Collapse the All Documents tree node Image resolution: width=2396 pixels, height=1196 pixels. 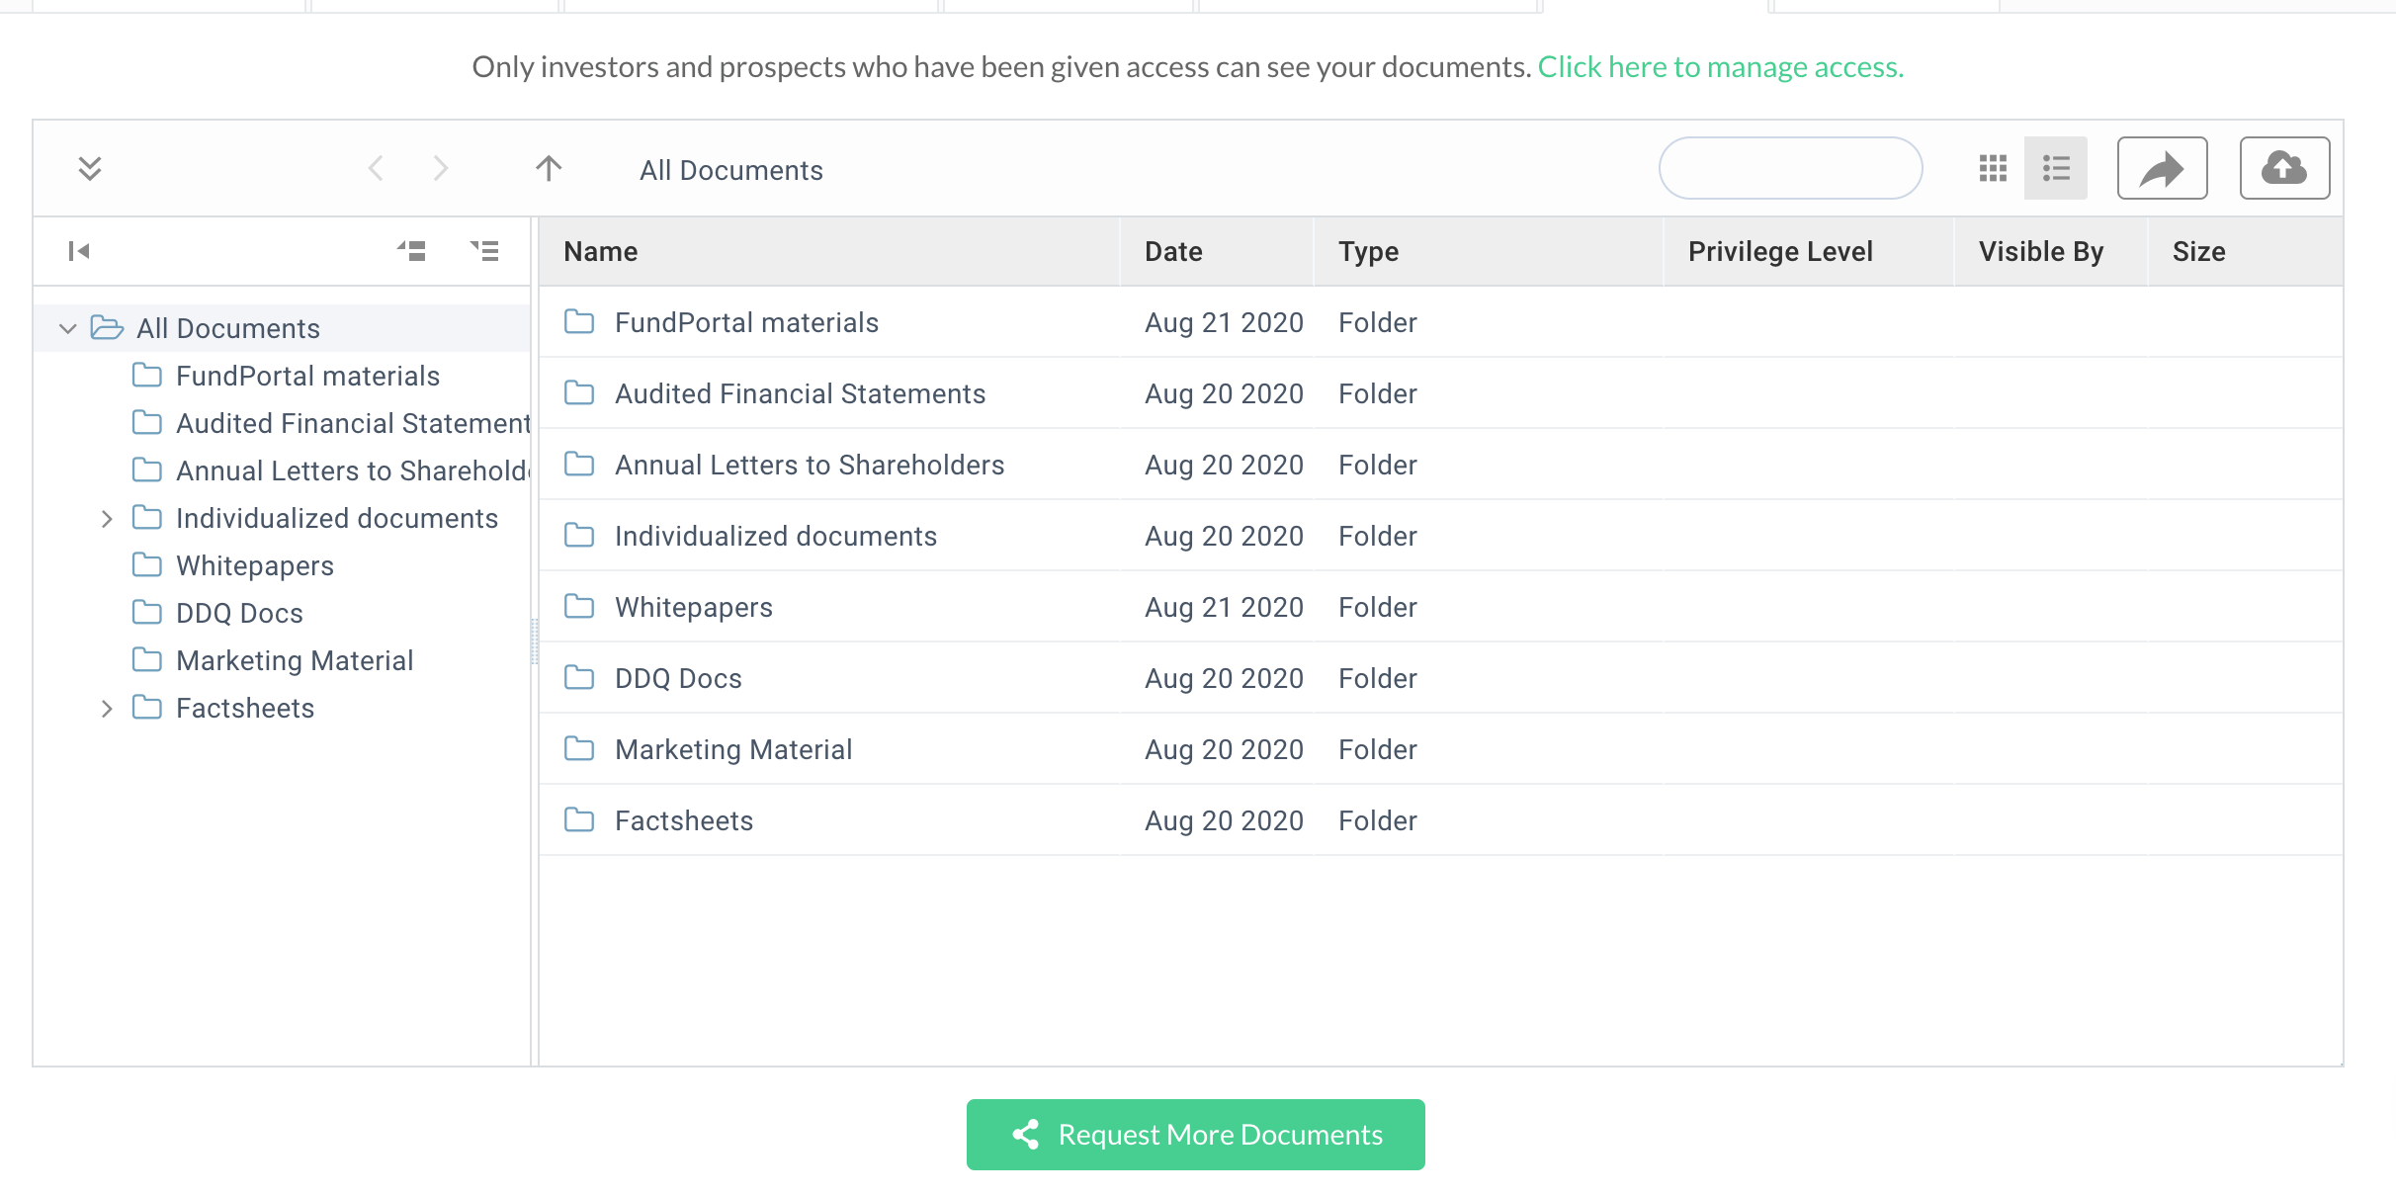tap(67, 329)
